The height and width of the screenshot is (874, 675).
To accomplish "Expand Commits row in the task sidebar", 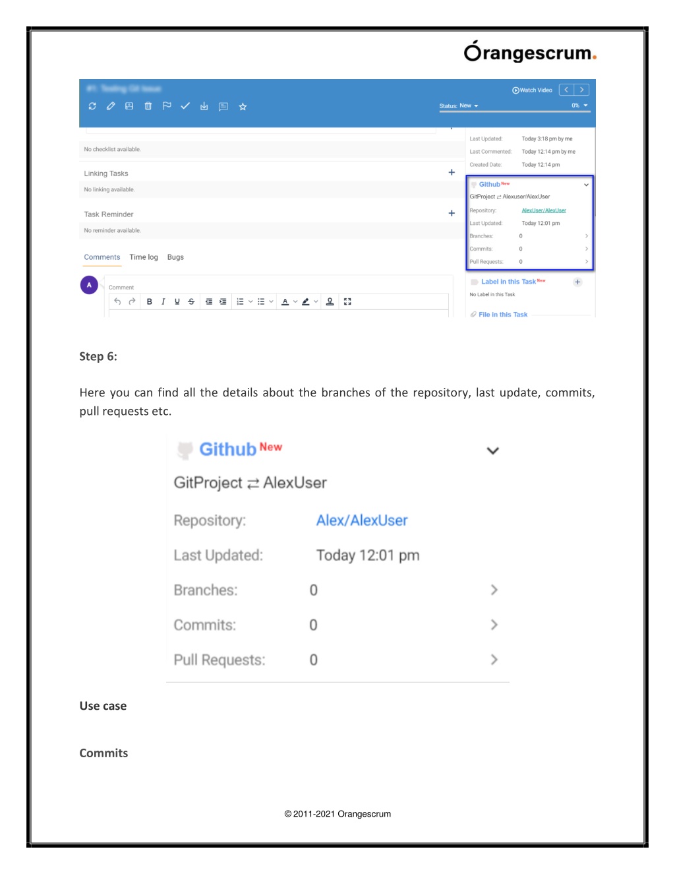I will pos(587,249).
